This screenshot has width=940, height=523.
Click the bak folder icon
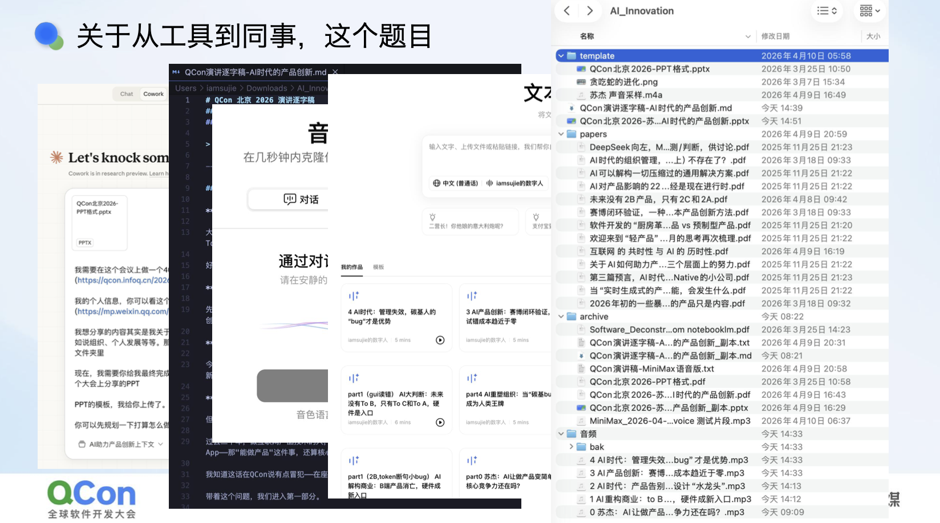tap(581, 447)
